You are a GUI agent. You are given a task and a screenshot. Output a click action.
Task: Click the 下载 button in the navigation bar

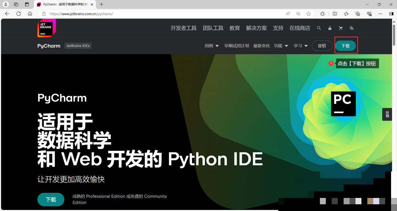coord(346,46)
